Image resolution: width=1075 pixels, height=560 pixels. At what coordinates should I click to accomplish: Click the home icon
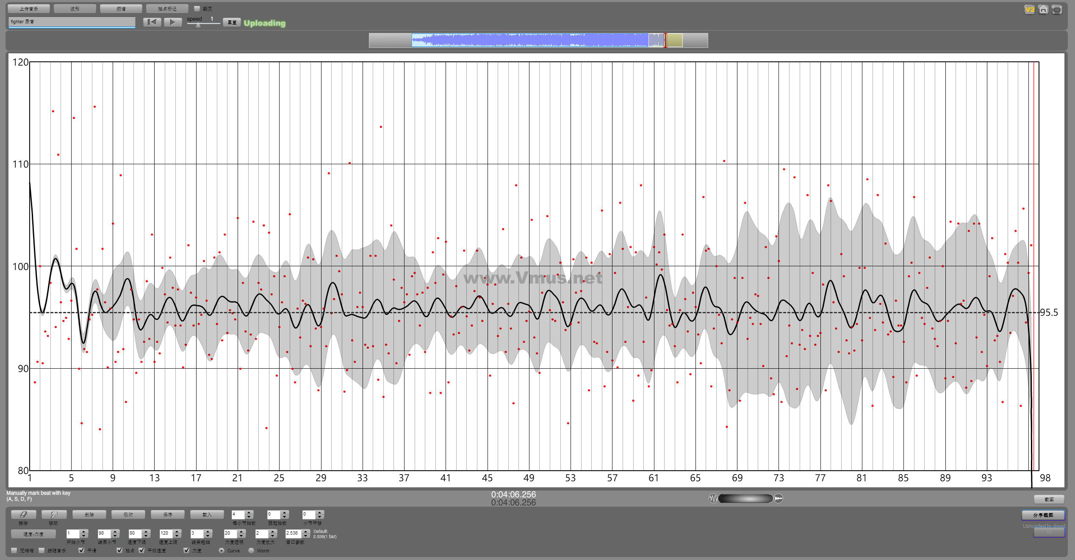(1043, 9)
